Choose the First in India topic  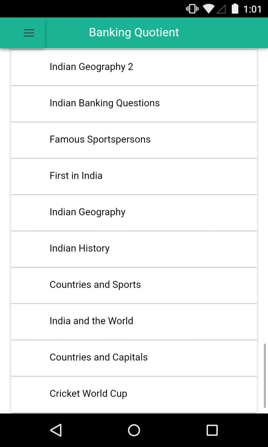point(134,176)
